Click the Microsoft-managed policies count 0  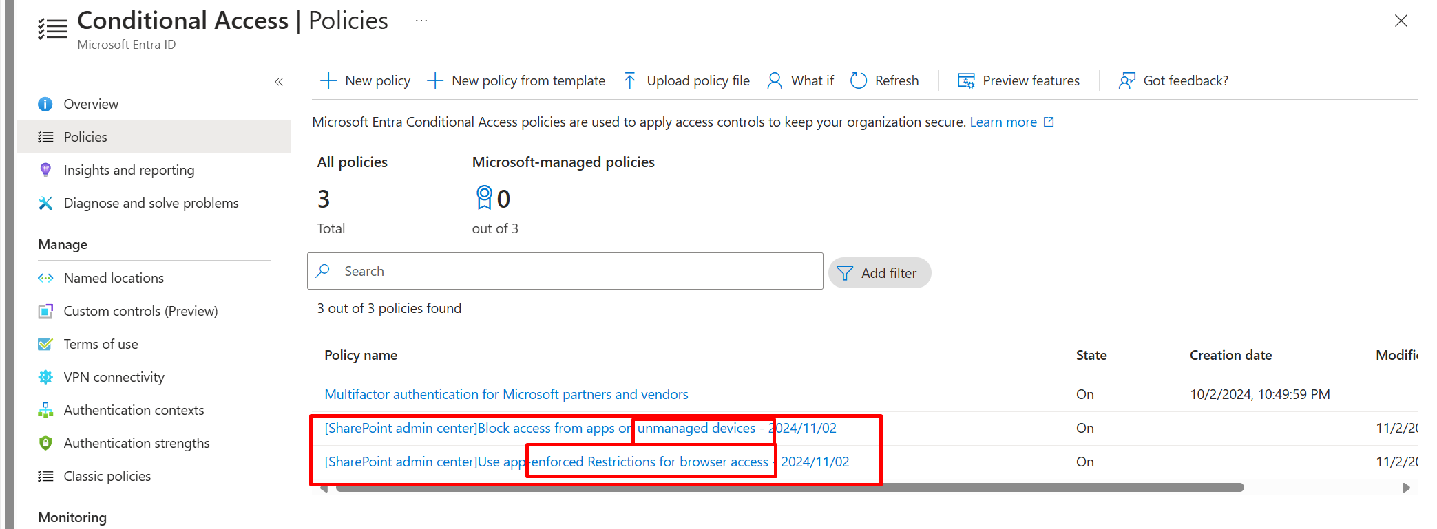tap(503, 199)
